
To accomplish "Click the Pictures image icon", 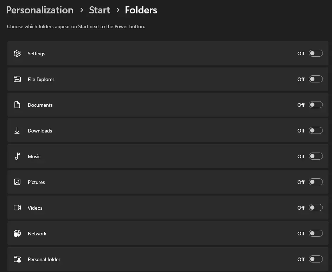I will click(x=17, y=182).
